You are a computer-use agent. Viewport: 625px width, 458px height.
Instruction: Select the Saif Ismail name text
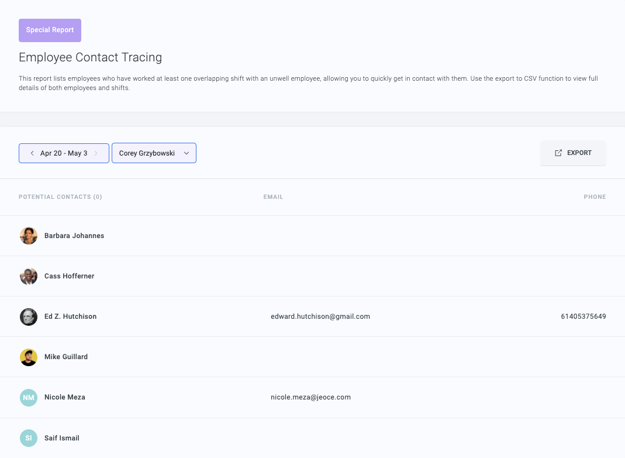click(62, 438)
